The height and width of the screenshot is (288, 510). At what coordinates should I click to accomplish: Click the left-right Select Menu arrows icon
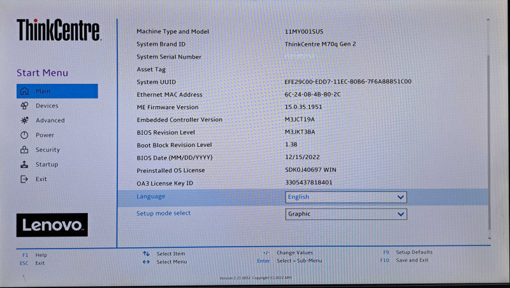(x=146, y=262)
